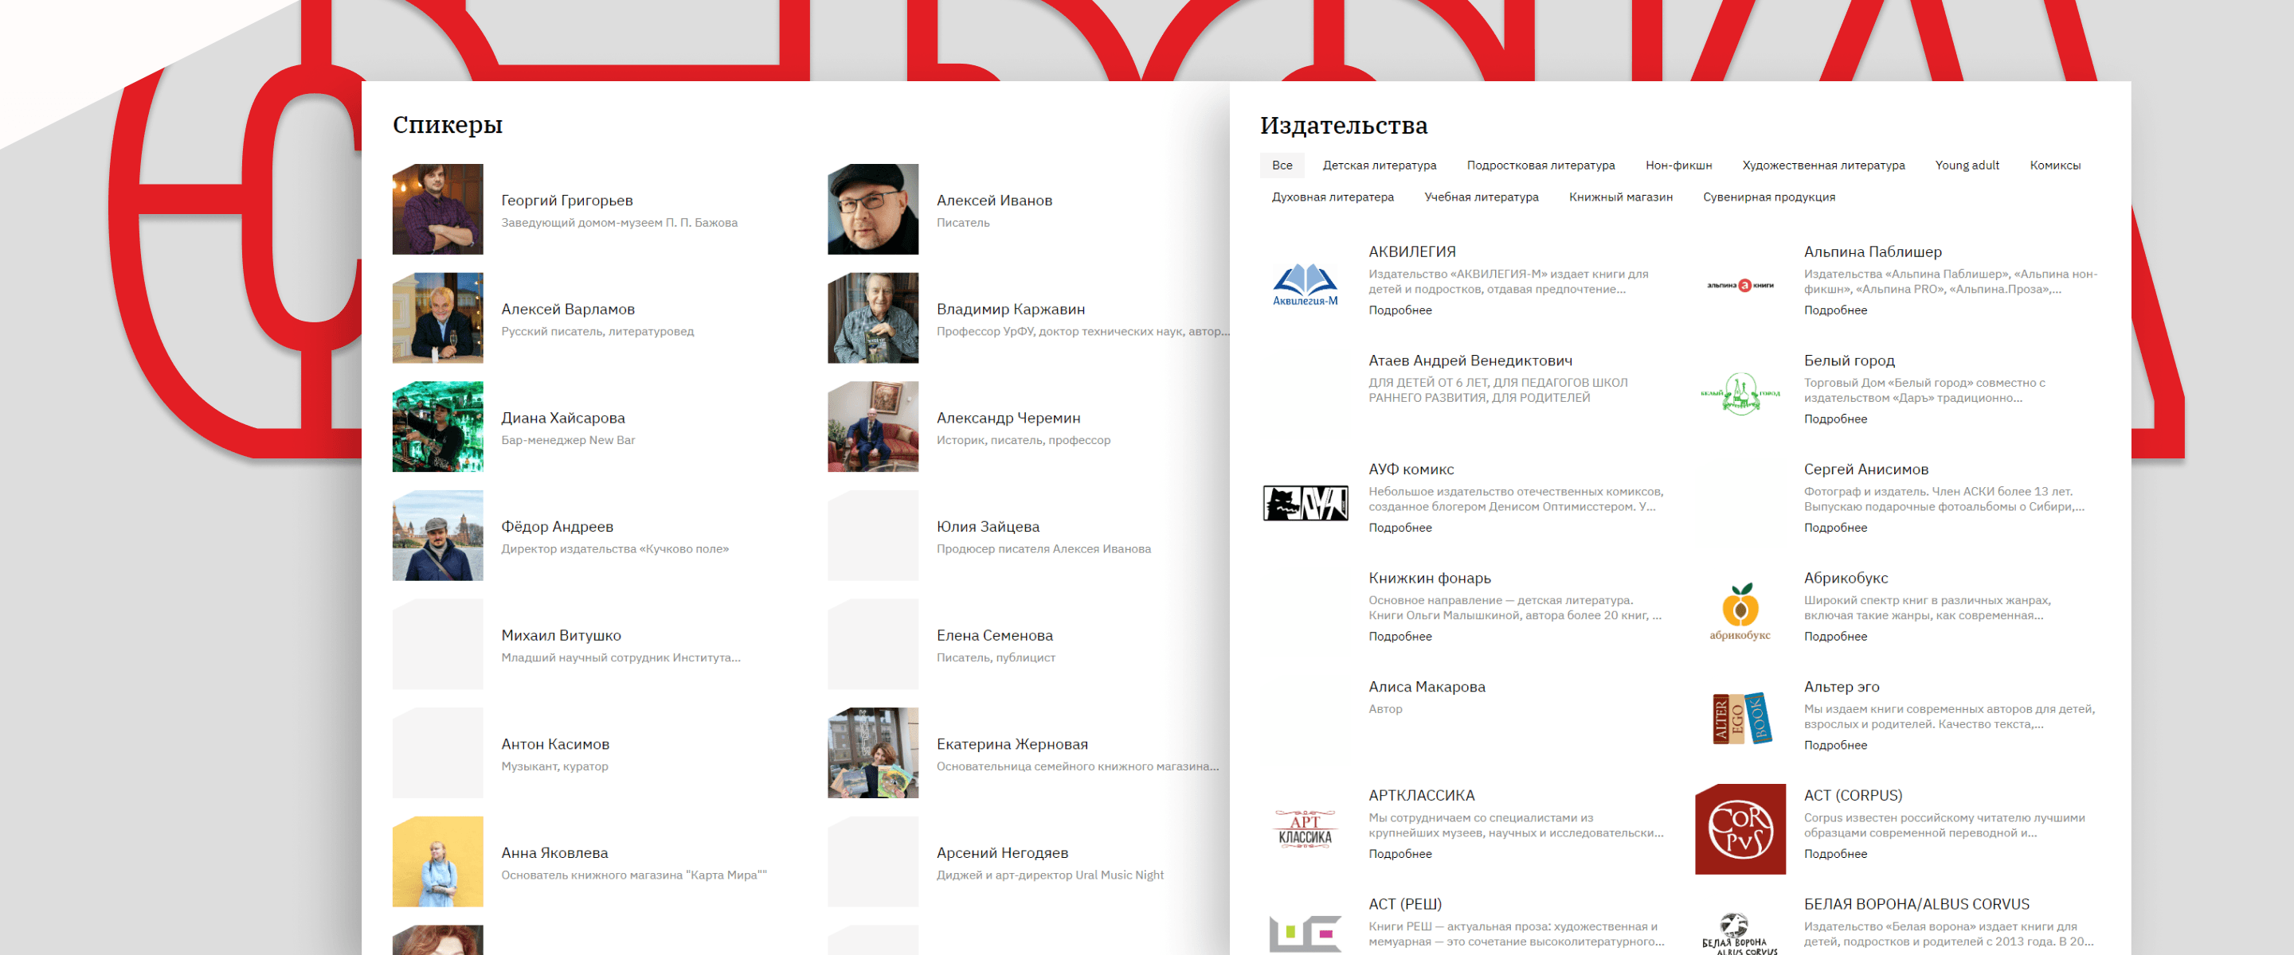Choose the Young adult filter
The height and width of the screenshot is (955, 2294).
(1967, 166)
